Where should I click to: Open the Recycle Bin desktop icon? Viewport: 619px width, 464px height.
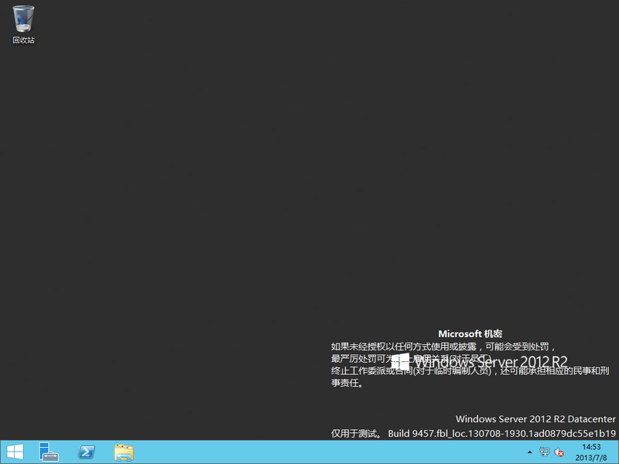pyautogui.click(x=23, y=24)
